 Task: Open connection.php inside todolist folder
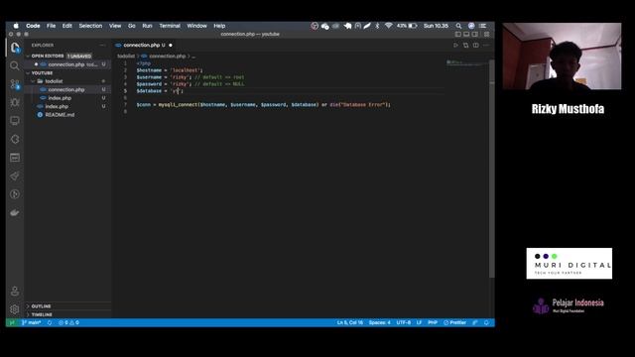pyautogui.click(x=66, y=90)
